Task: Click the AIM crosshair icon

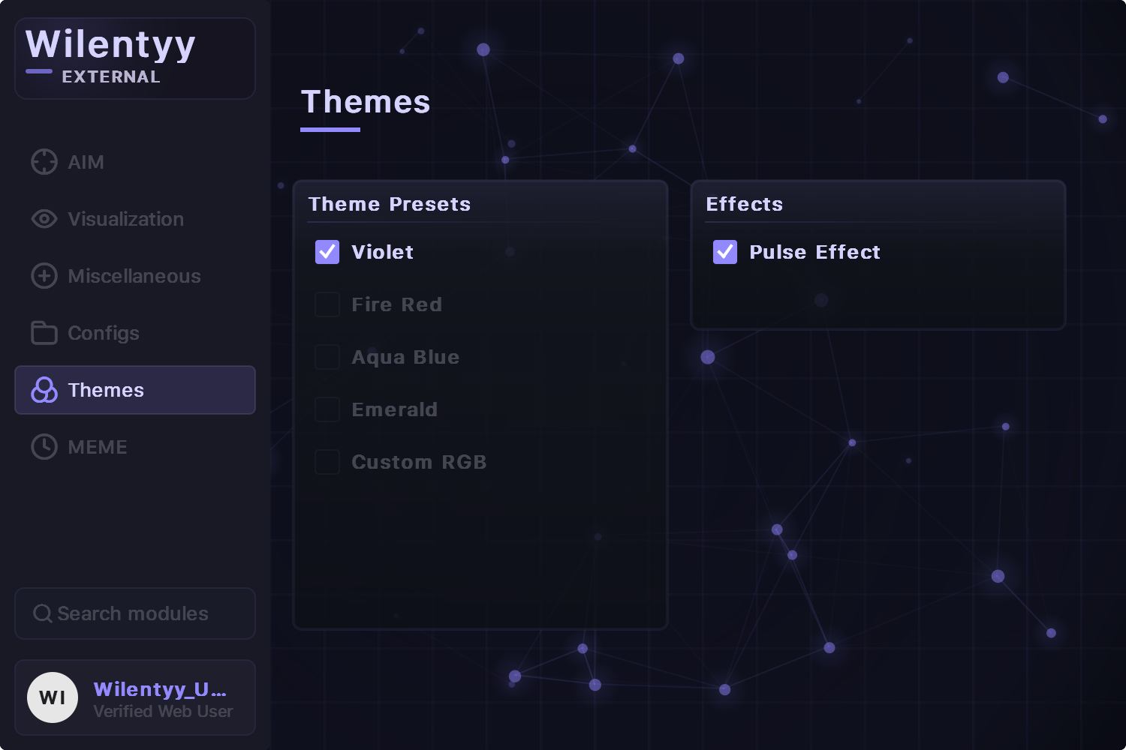Action: 44,162
